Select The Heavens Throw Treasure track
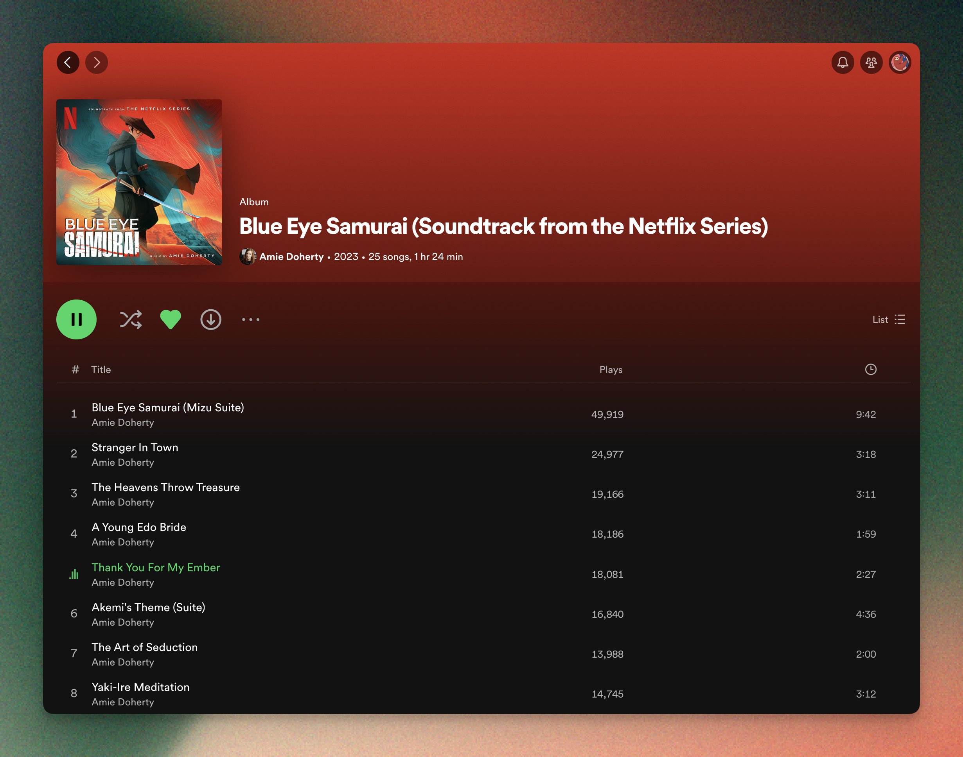The height and width of the screenshot is (757, 963). click(x=165, y=487)
